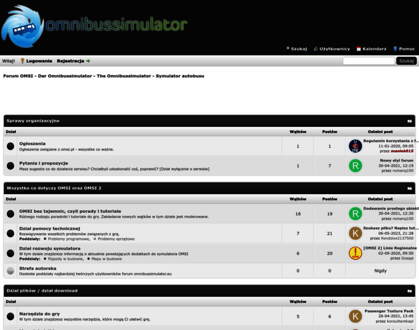This screenshot has width=419, height=330.
Task: Open user profile konsultantkapl
Action: (x=400, y=321)
